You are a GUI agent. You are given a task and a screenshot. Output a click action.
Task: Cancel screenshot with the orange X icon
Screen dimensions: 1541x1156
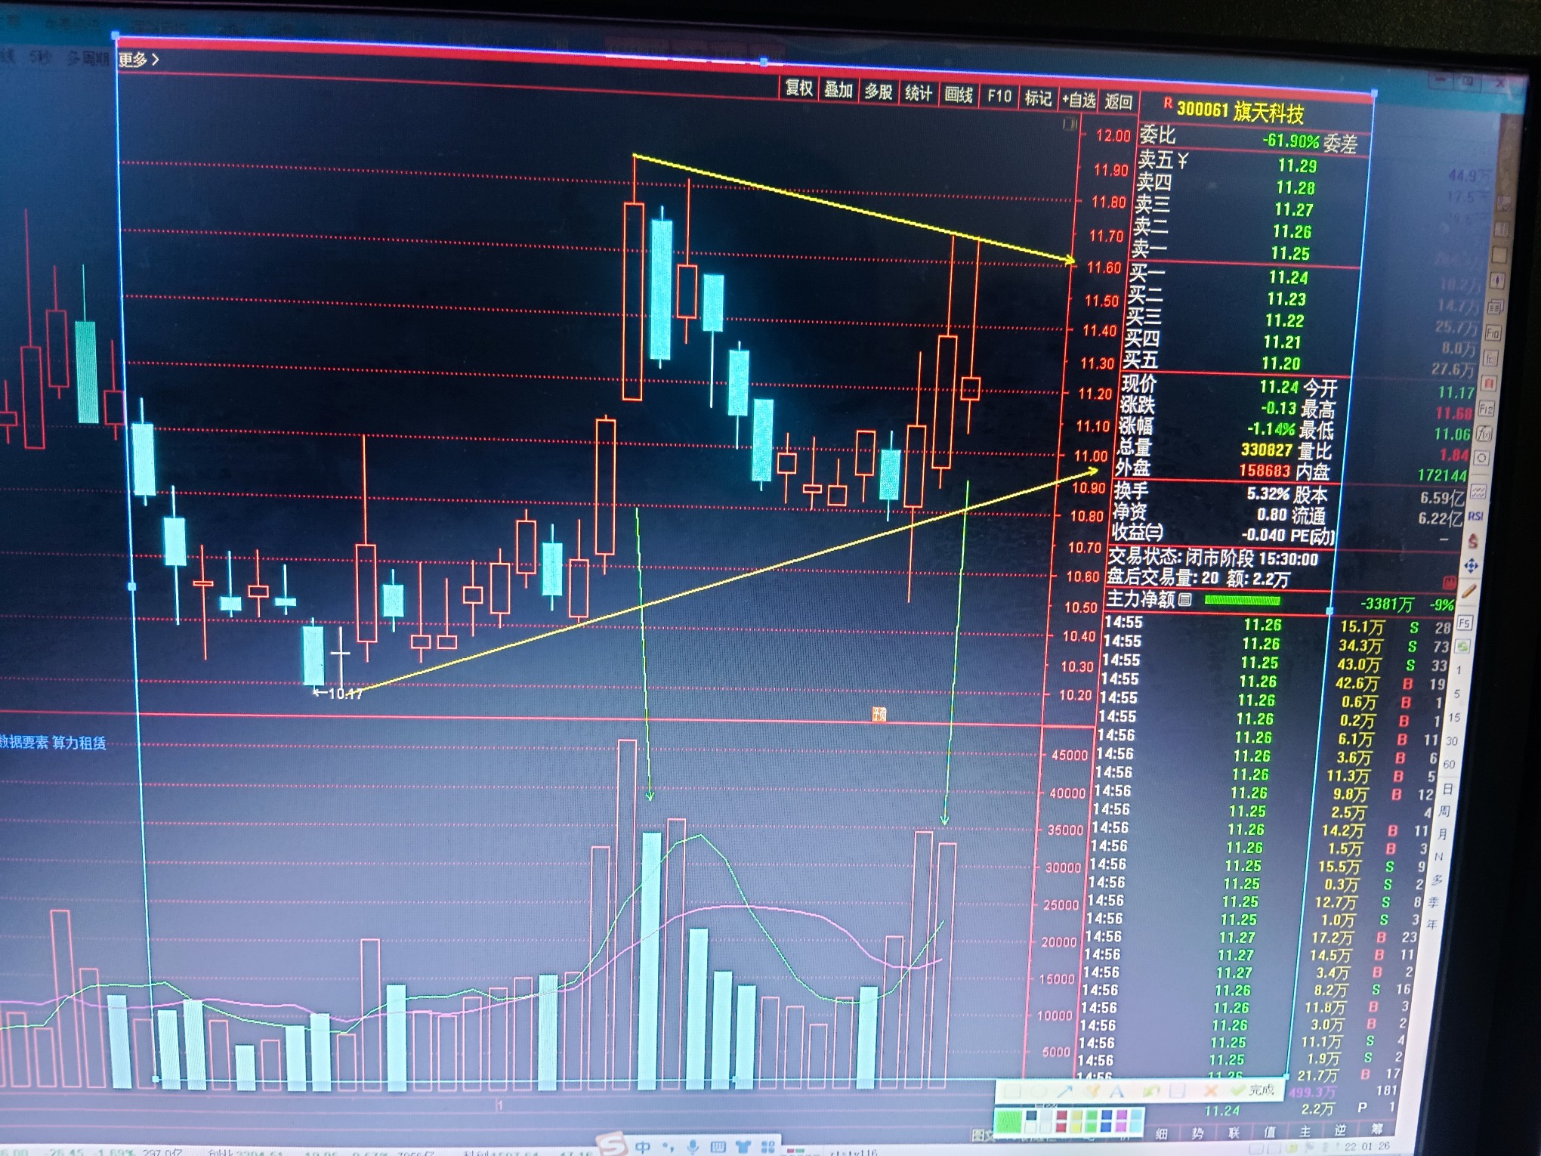pyautogui.click(x=1209, y=1091)
